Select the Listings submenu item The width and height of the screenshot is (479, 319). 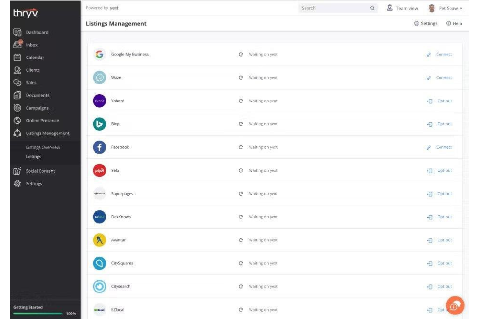click(x=34, y=157)
